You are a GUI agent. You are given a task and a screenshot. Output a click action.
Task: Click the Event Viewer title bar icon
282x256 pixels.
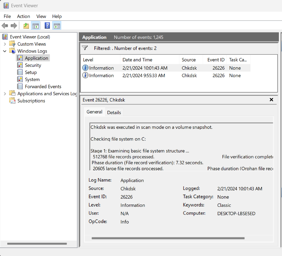click(x=6, y=6)
